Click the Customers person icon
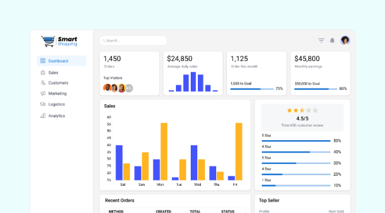The width and height of the screenshot is (385, 213). click(x=43, y=83)
